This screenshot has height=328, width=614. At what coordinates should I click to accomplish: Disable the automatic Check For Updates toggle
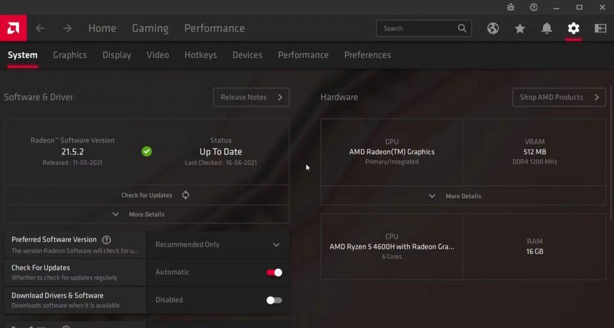(274, 272)
